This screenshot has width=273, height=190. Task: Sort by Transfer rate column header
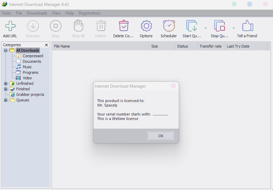(x=211, y=46)
